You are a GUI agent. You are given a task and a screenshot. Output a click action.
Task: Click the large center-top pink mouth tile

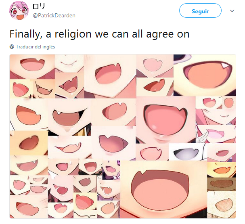[110, 76]
